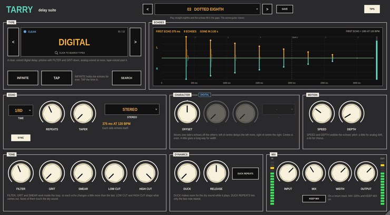Click the TARRY logo

(19, 9)
